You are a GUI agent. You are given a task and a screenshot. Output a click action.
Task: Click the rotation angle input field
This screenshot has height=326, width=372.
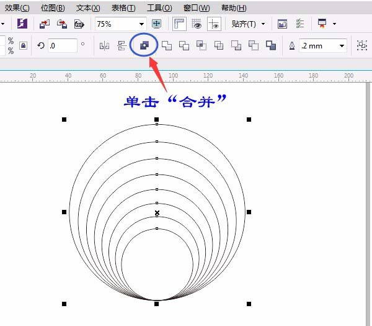[63, 45]
